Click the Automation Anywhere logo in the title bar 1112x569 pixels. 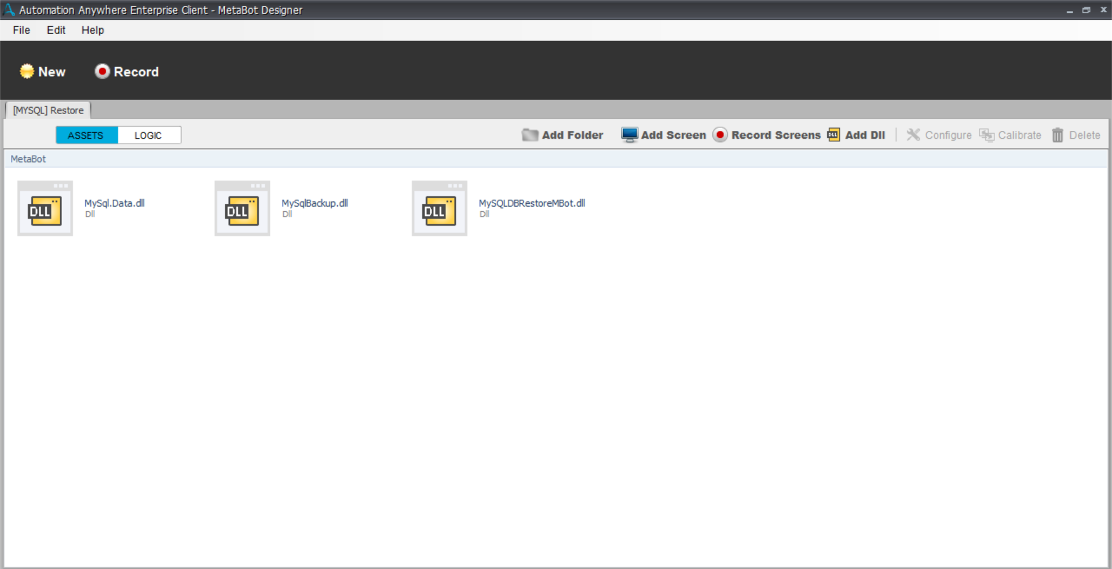(9, 10)
